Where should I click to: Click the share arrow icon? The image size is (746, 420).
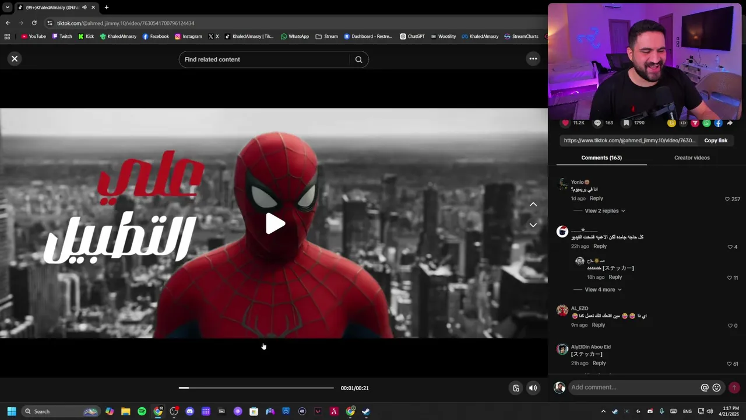coord(730,123)
